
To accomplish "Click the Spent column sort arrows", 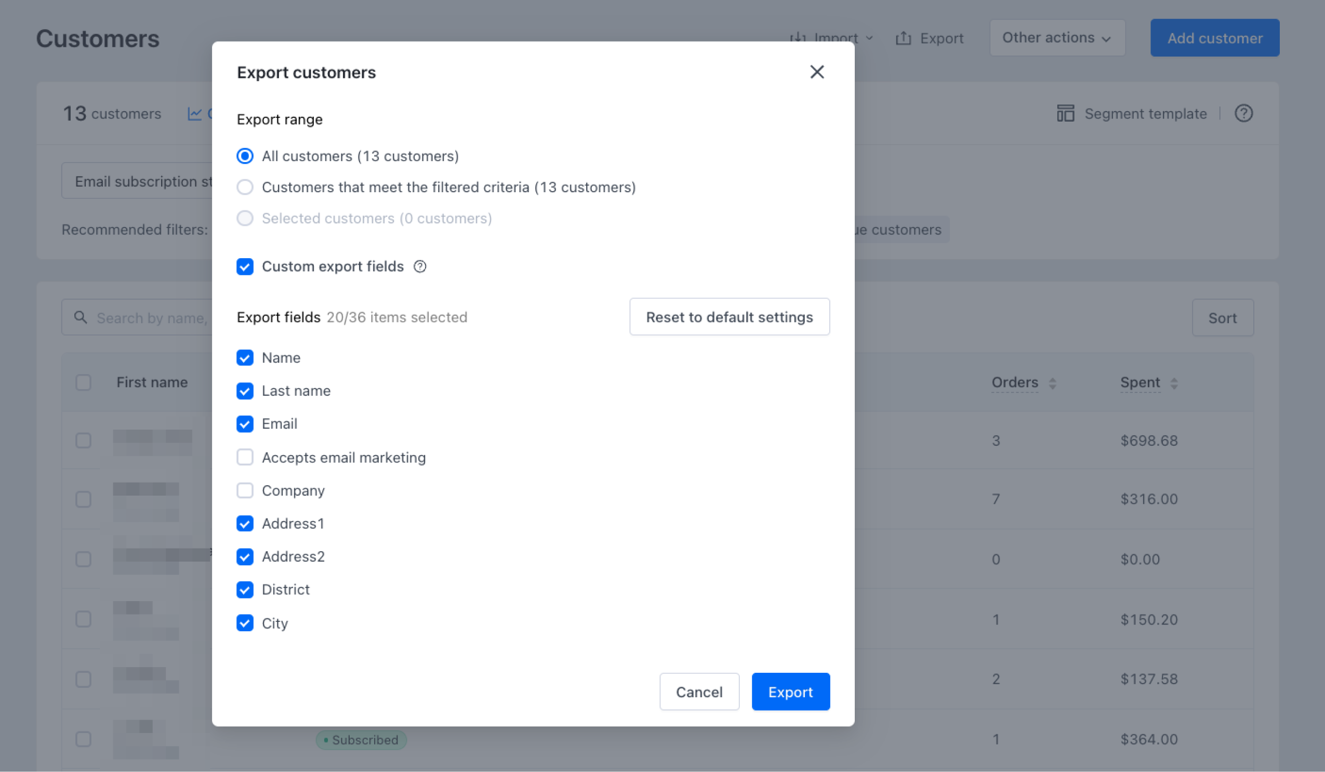I will (1174, 383).
